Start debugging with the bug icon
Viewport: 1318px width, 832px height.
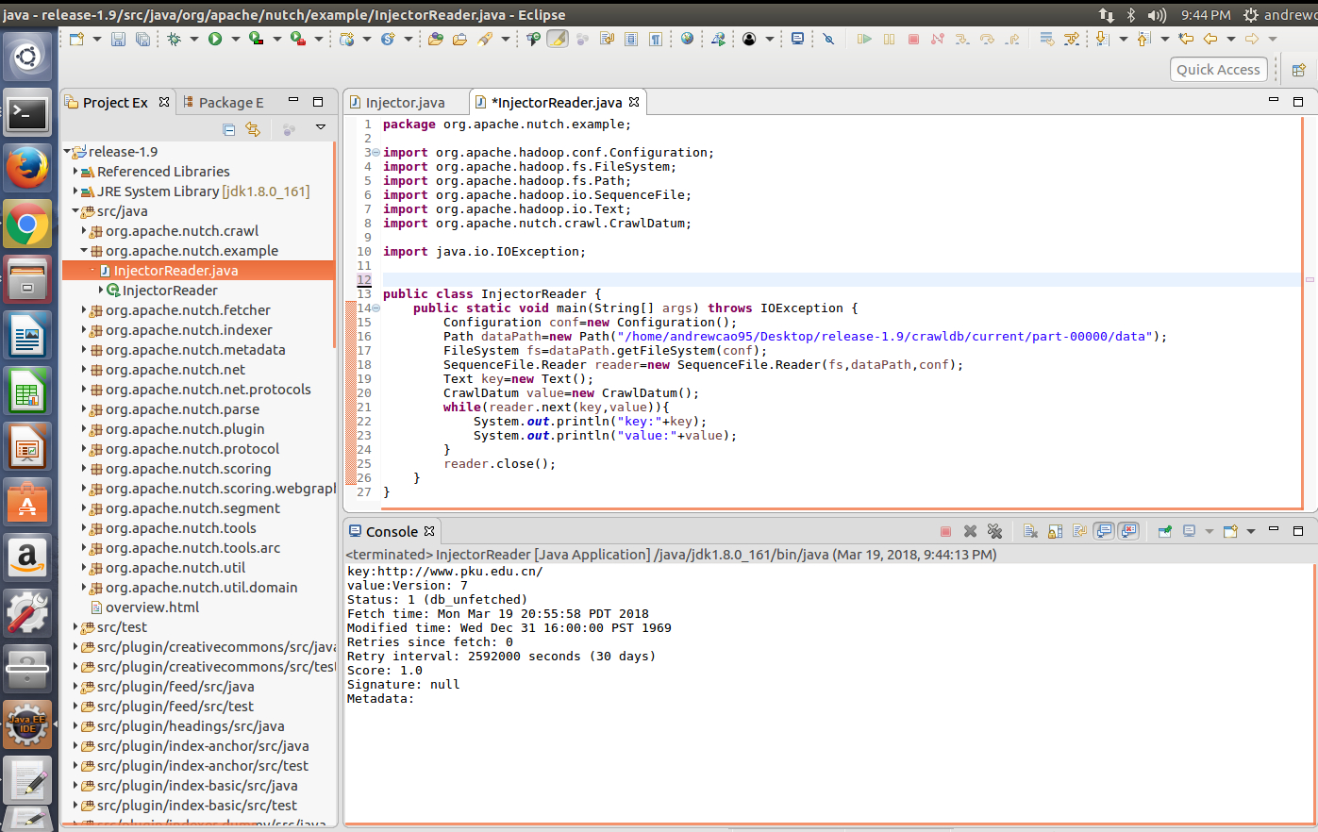tap(175, 39)
